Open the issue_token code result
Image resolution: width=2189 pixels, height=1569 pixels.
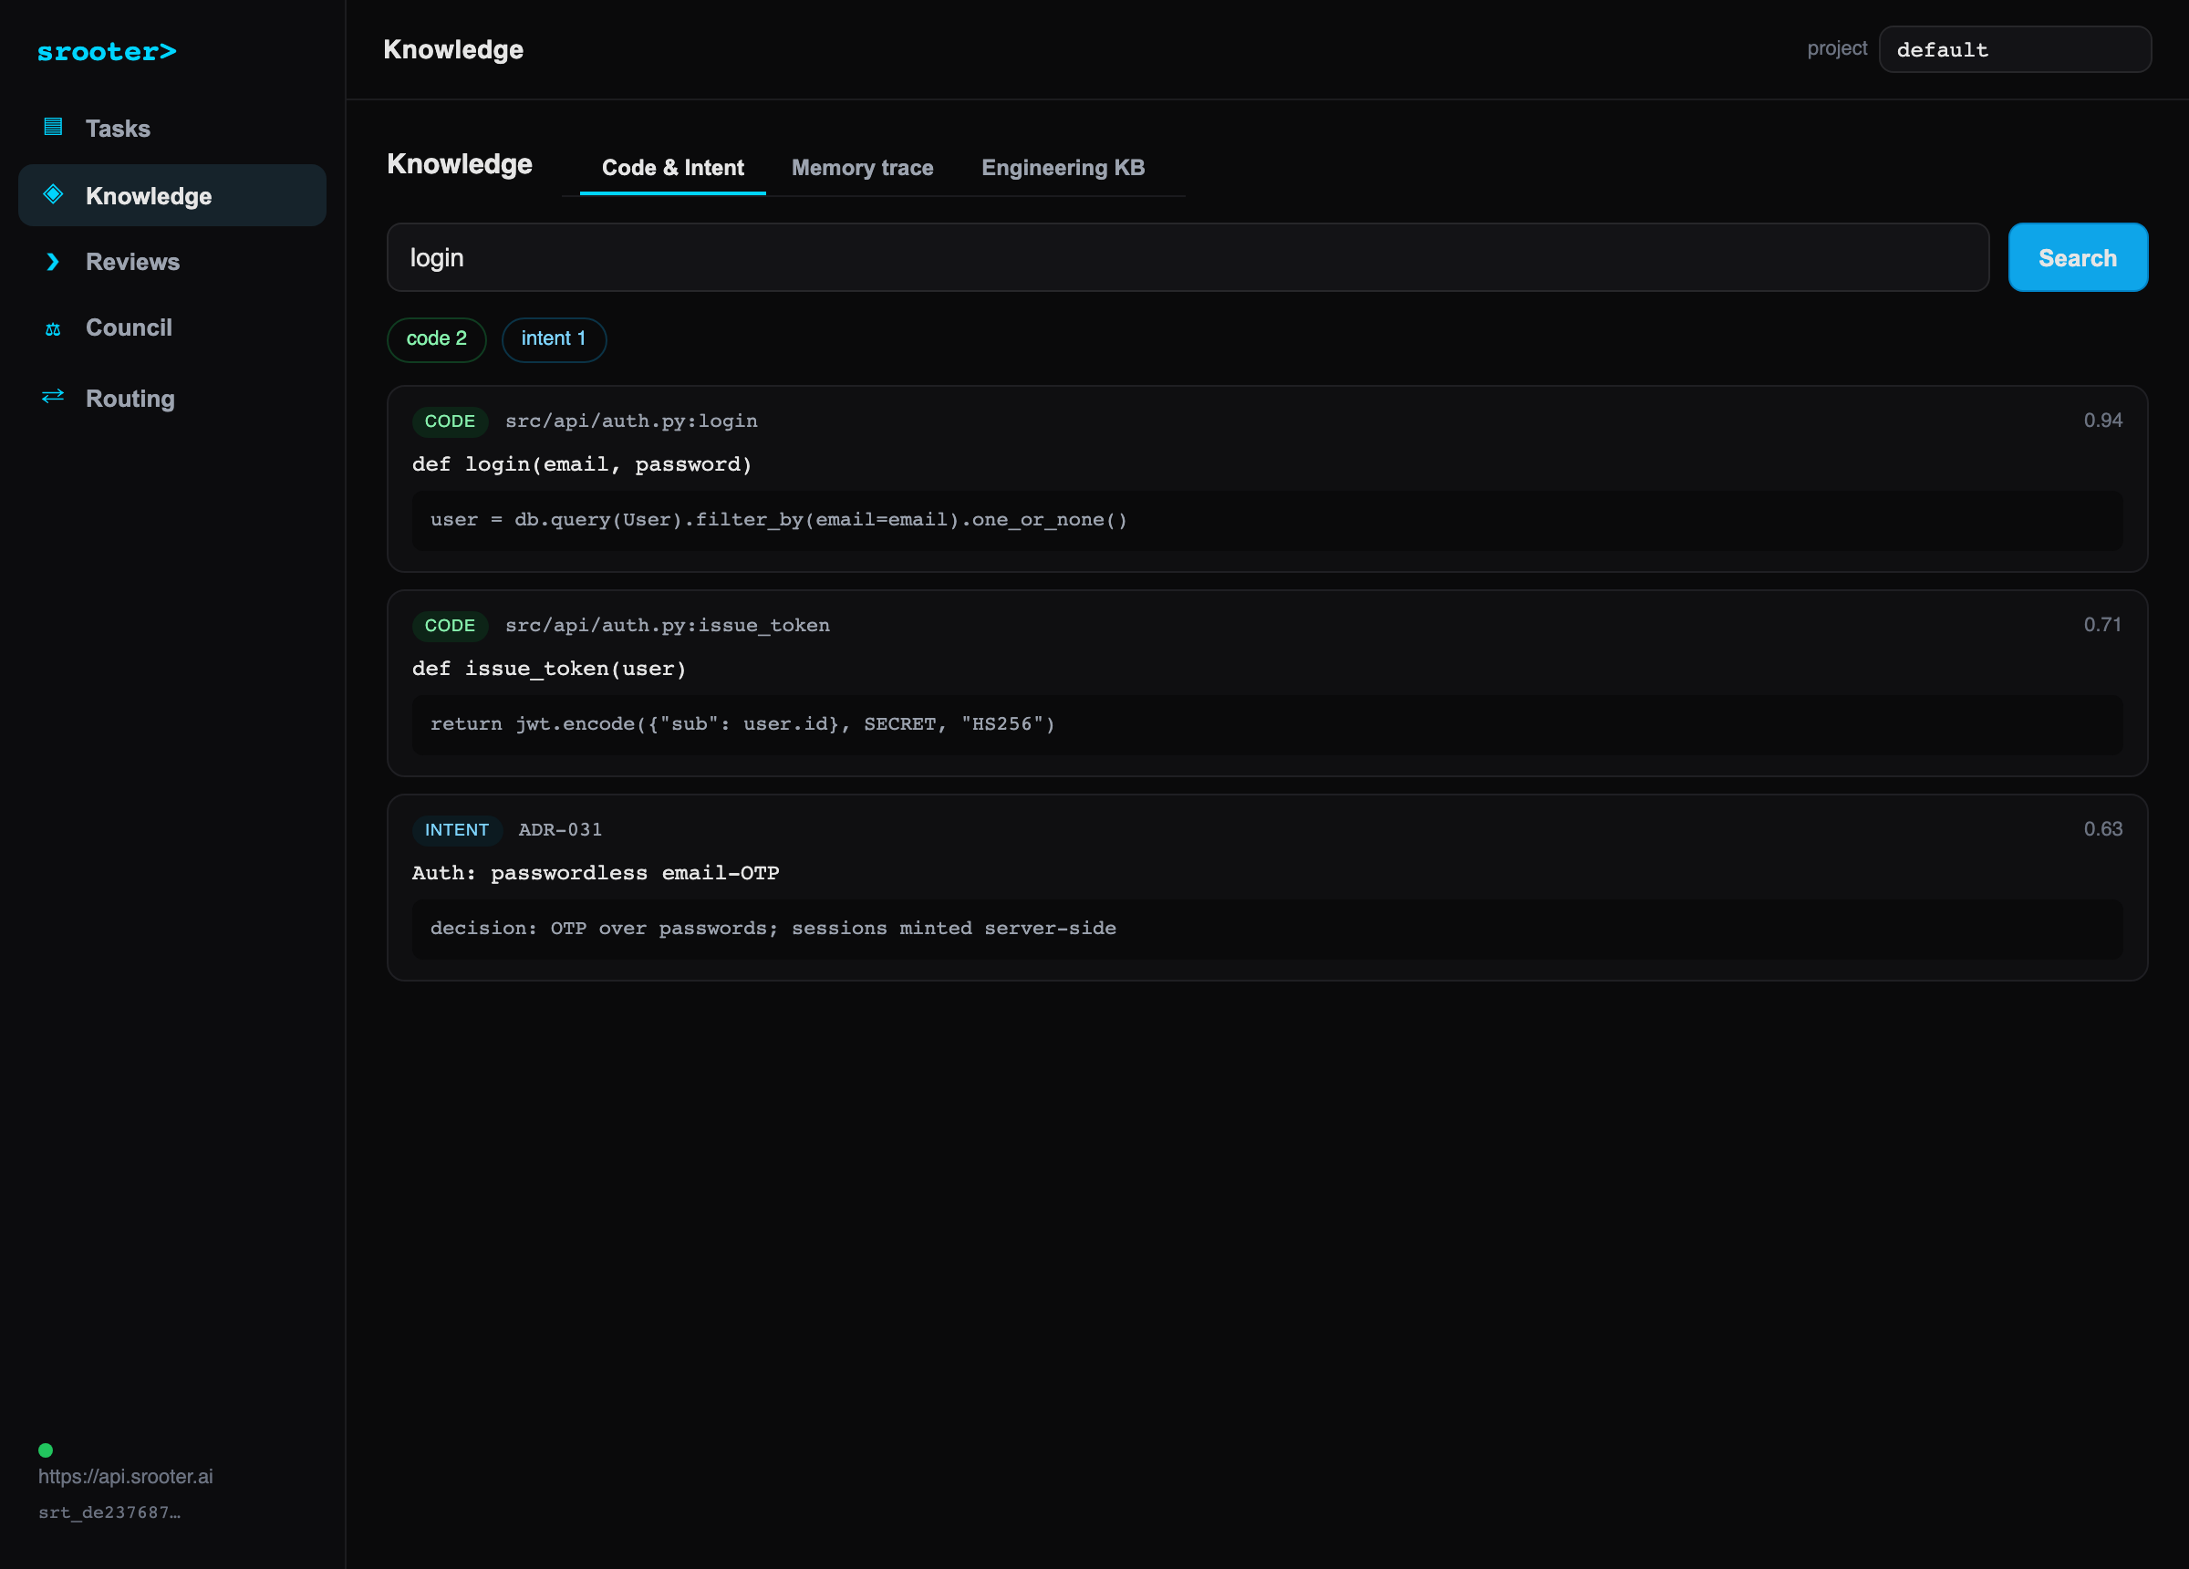click(1266, 682)
